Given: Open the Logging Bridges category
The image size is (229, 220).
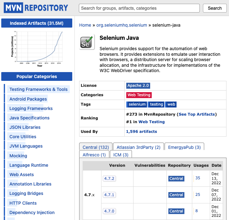Looking at the screenshot, I should click(x=26, y=193).
